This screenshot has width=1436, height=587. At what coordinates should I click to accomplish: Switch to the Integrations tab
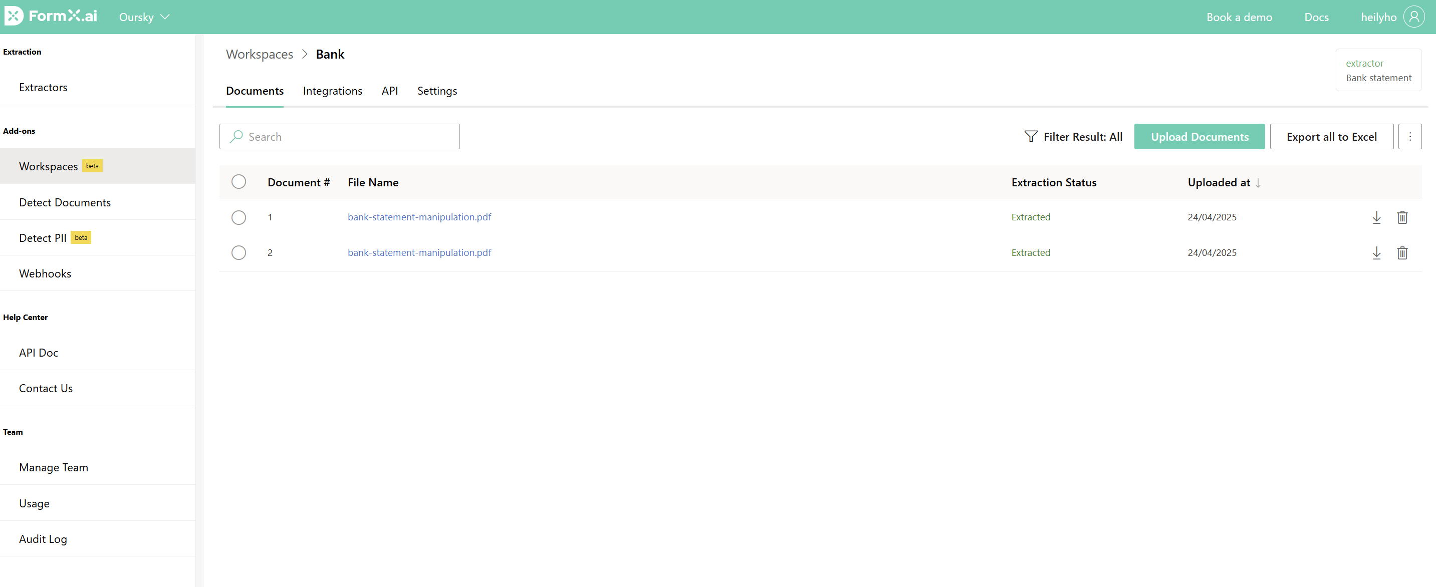click(332, 91)
